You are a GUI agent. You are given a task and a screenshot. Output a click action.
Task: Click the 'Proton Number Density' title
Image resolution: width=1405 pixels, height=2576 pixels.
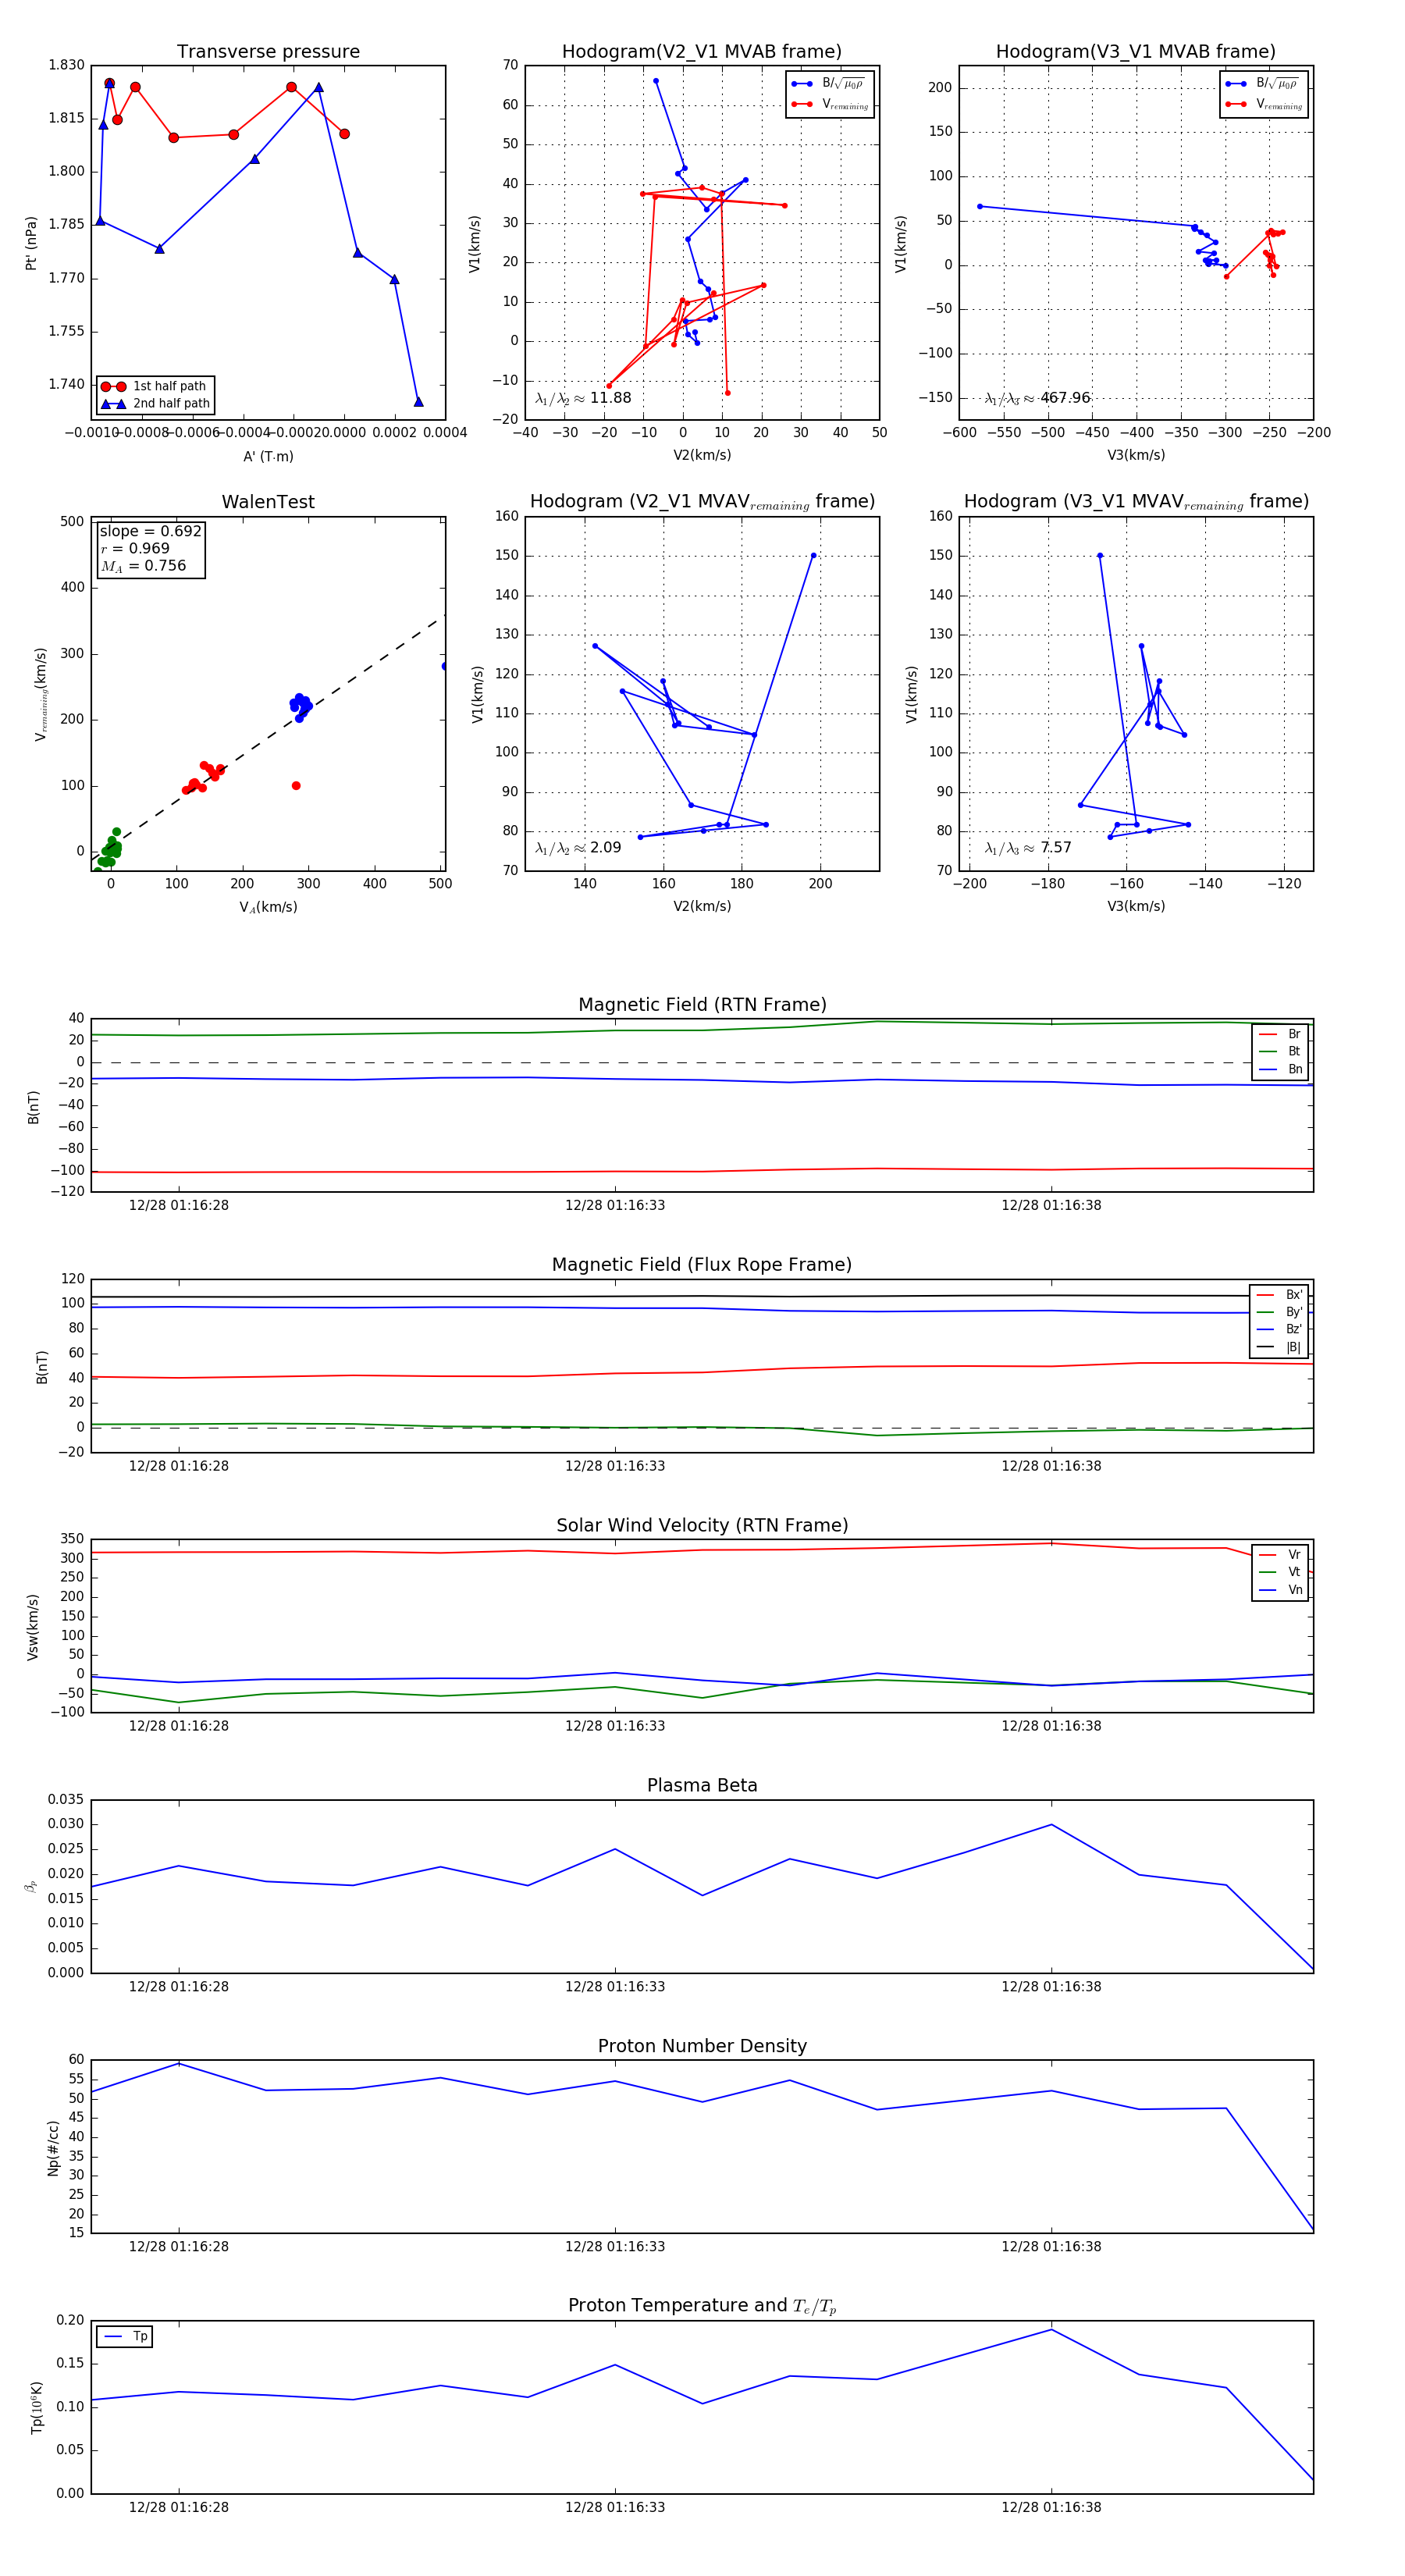(702, 2046)
